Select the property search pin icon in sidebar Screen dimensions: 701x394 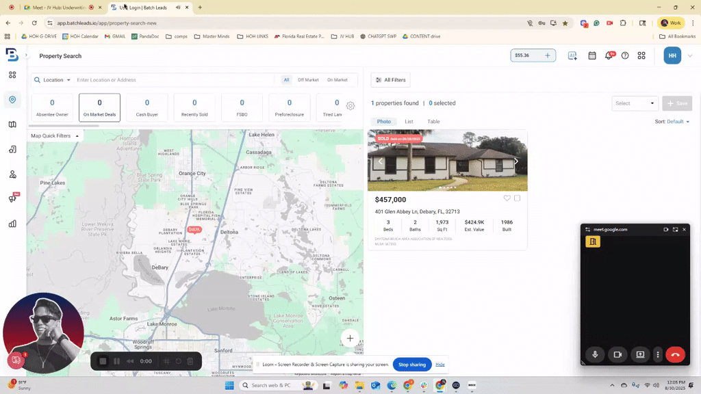[x=12, y=100]
